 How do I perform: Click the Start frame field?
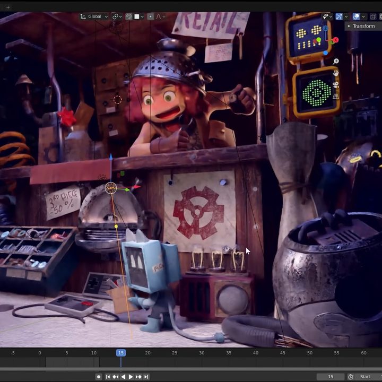(368, 377)
